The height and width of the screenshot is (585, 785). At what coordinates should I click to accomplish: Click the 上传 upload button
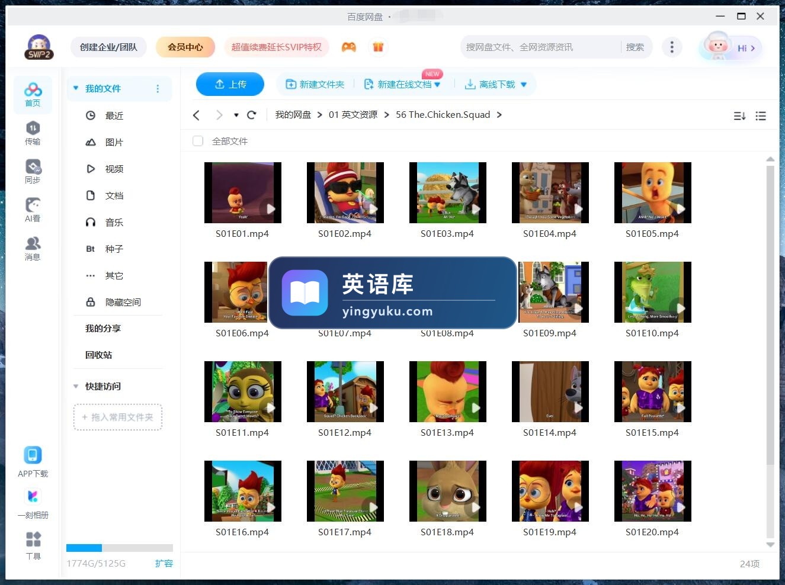coord(230,84)
